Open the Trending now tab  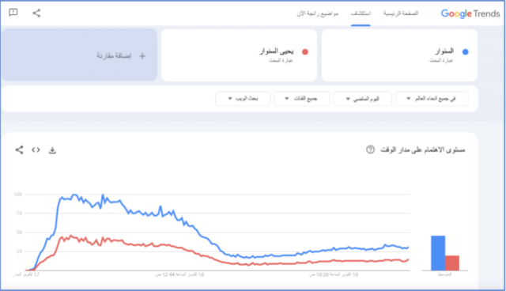[318, 13]
